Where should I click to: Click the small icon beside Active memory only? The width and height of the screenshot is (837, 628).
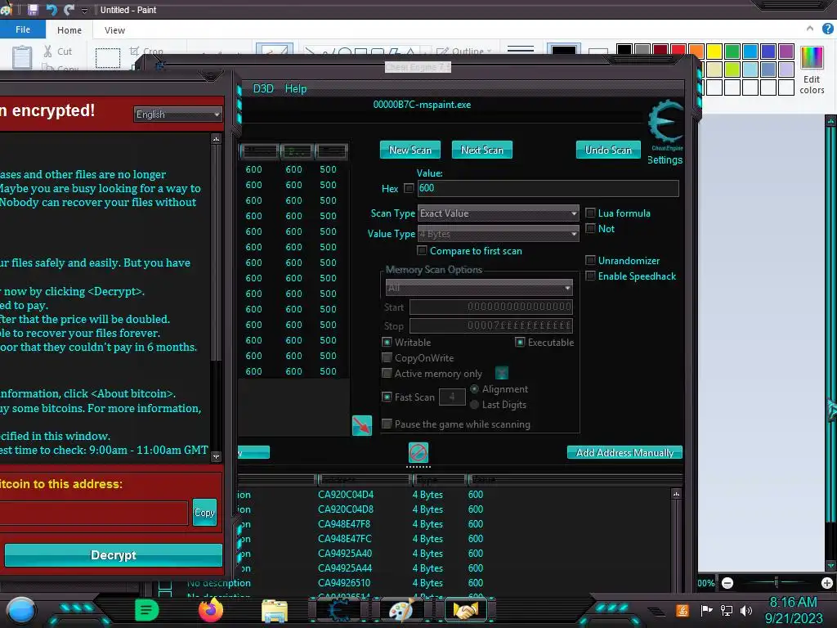[x=502, y=373]
